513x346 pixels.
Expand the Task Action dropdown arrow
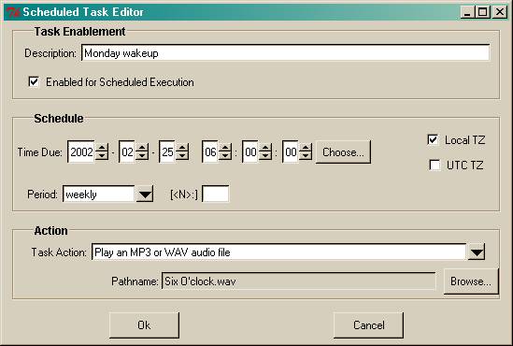click(477, 252)
